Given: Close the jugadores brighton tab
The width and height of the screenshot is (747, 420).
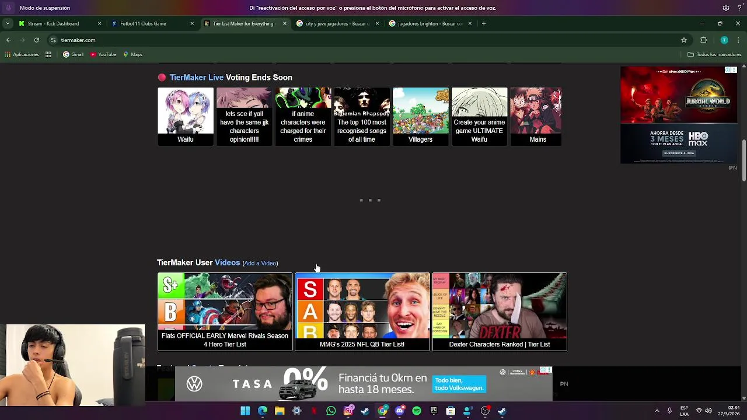Looking at the screenshot, I should pyautogui.click(x=470, y=23).
